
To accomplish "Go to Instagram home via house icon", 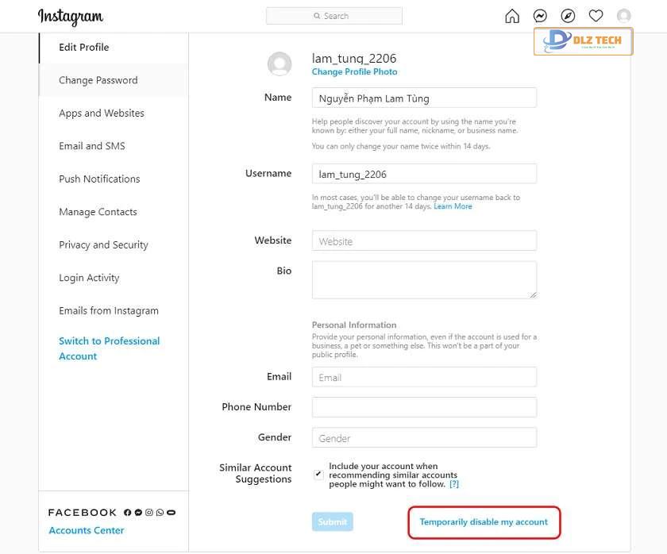I will [x=512, y=16].
